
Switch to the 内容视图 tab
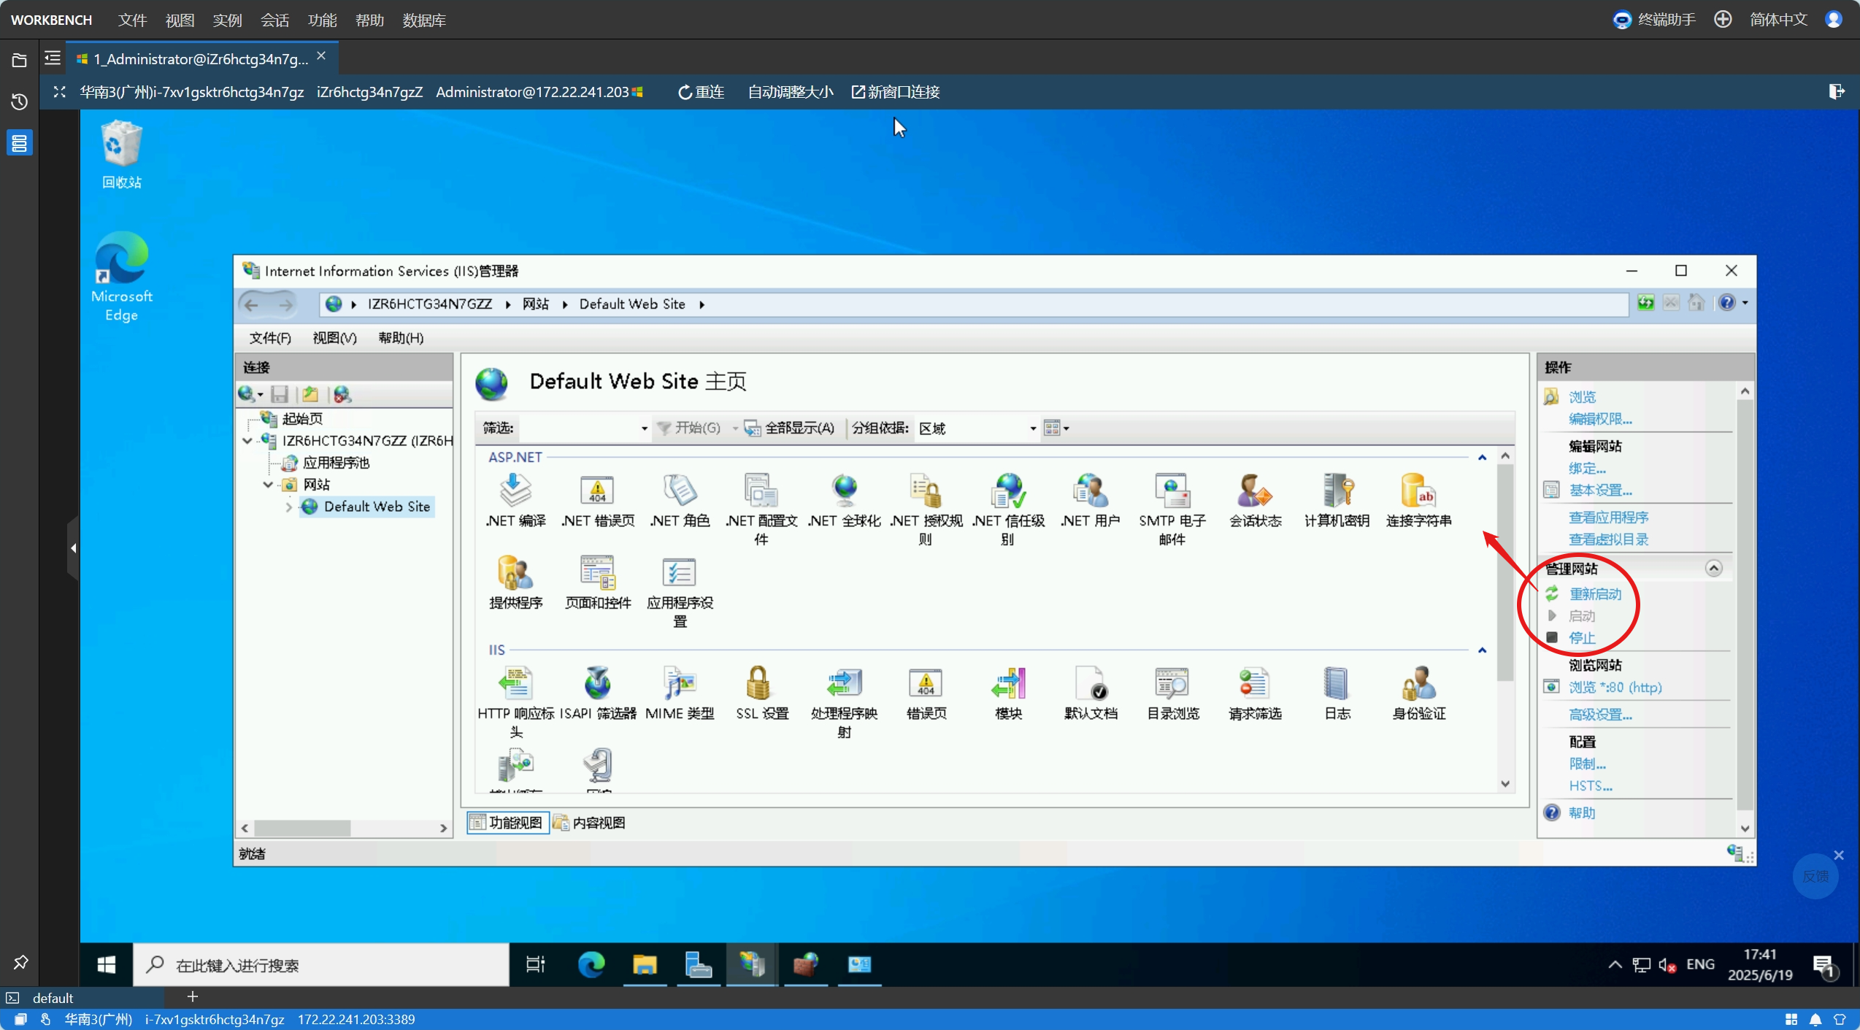pyautogui.click(x=590, y=823)
